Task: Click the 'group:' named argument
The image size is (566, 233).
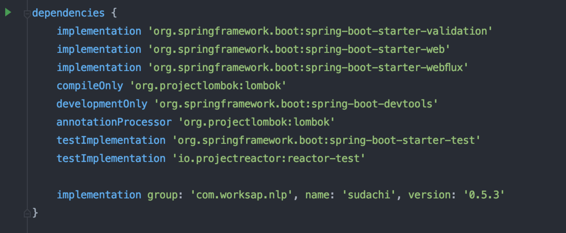Action: [x=166, y=195]
